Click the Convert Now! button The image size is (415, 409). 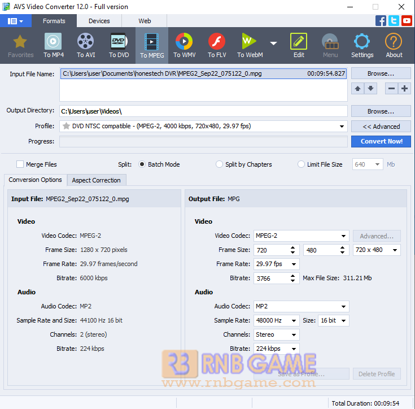click(x=381, y=141)
